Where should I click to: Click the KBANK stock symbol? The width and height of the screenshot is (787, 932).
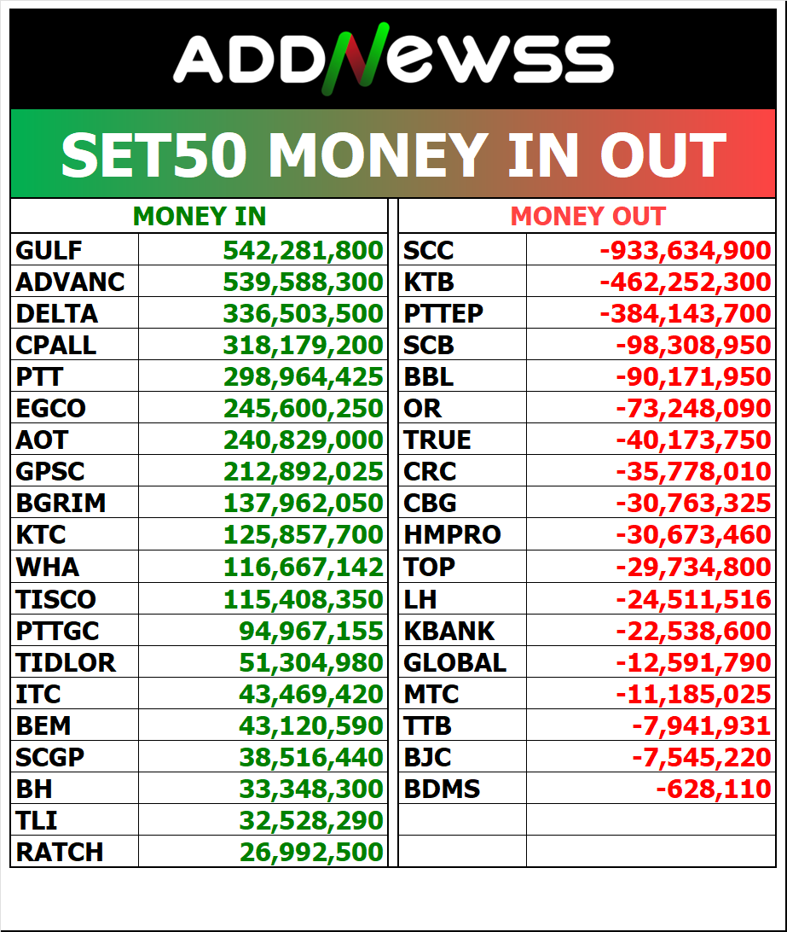449,631
